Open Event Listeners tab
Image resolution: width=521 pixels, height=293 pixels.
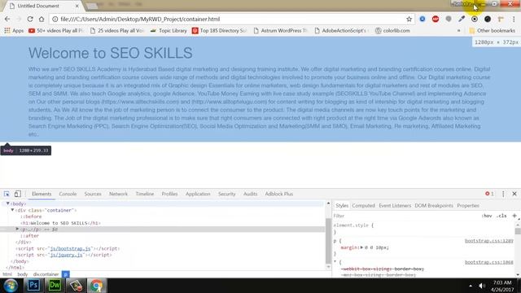tap(395, 206)
